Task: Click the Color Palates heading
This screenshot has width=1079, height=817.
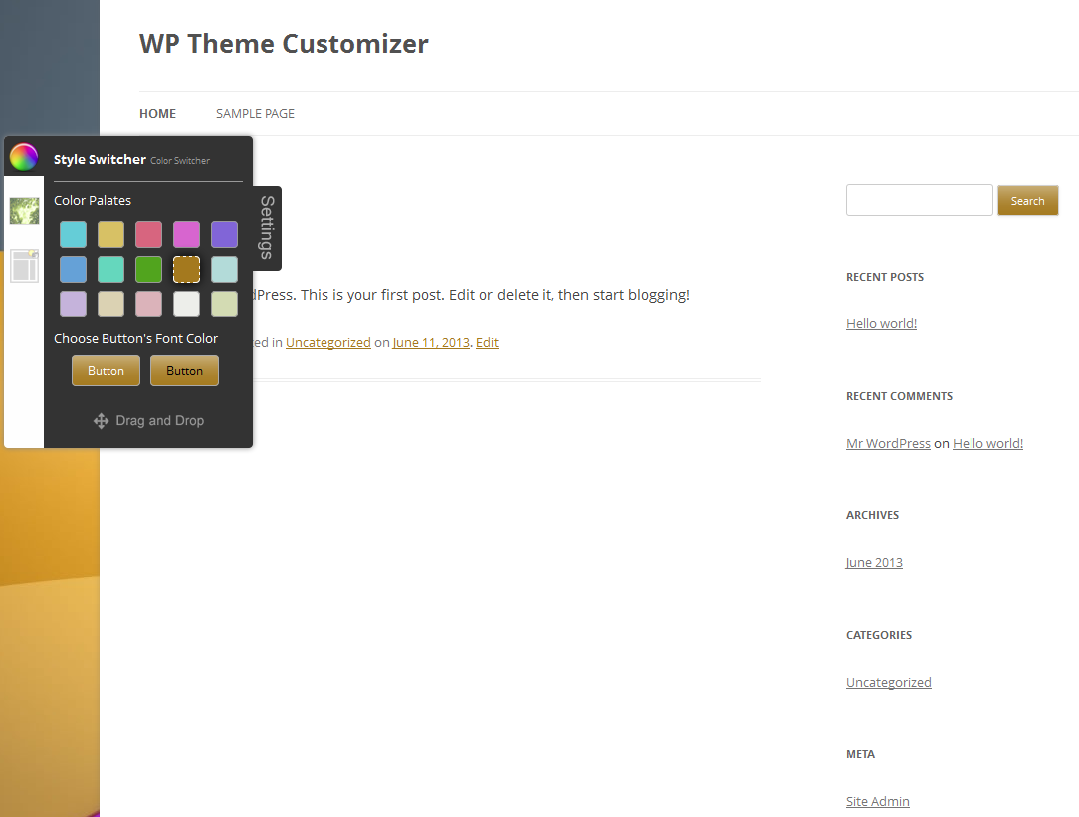Action: pyautogui.click(x=93, y=200)
